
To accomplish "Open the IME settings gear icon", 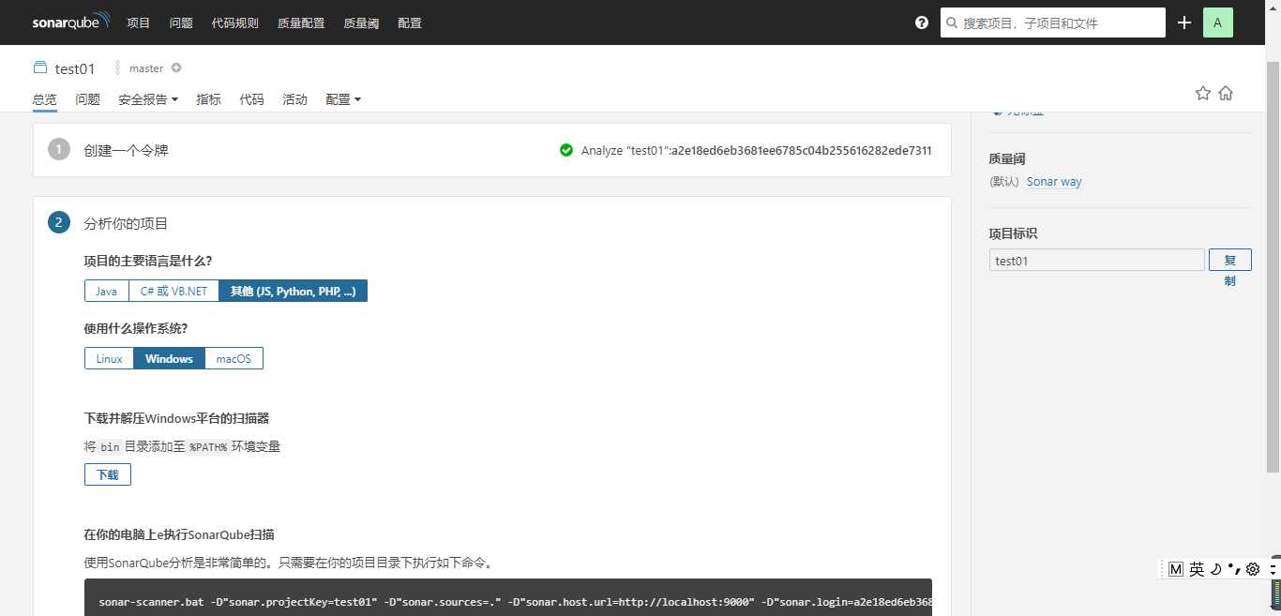I will coord(1253,568).
